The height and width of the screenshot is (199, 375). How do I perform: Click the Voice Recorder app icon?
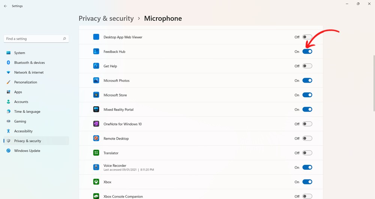click(96, 167)
